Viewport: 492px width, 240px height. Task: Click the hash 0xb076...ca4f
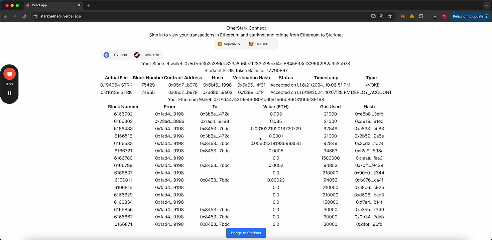369,180
